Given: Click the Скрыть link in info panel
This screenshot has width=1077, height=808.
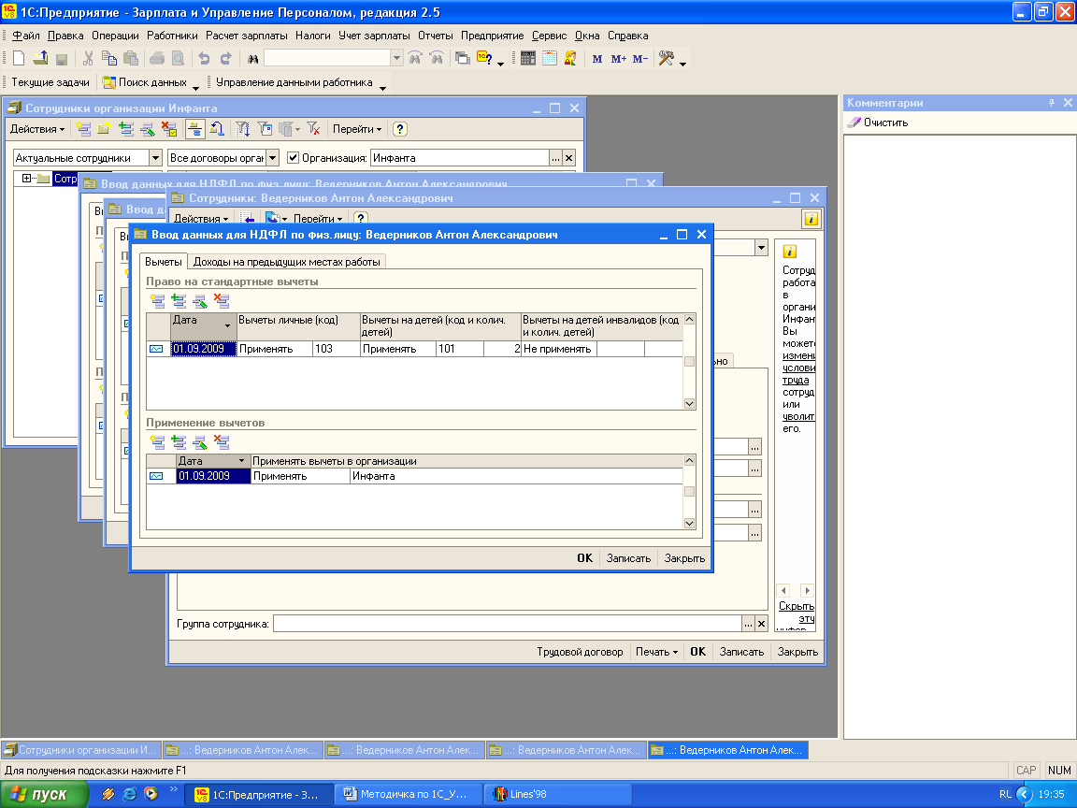Looking at the screenshot, I should coord(797,606).
